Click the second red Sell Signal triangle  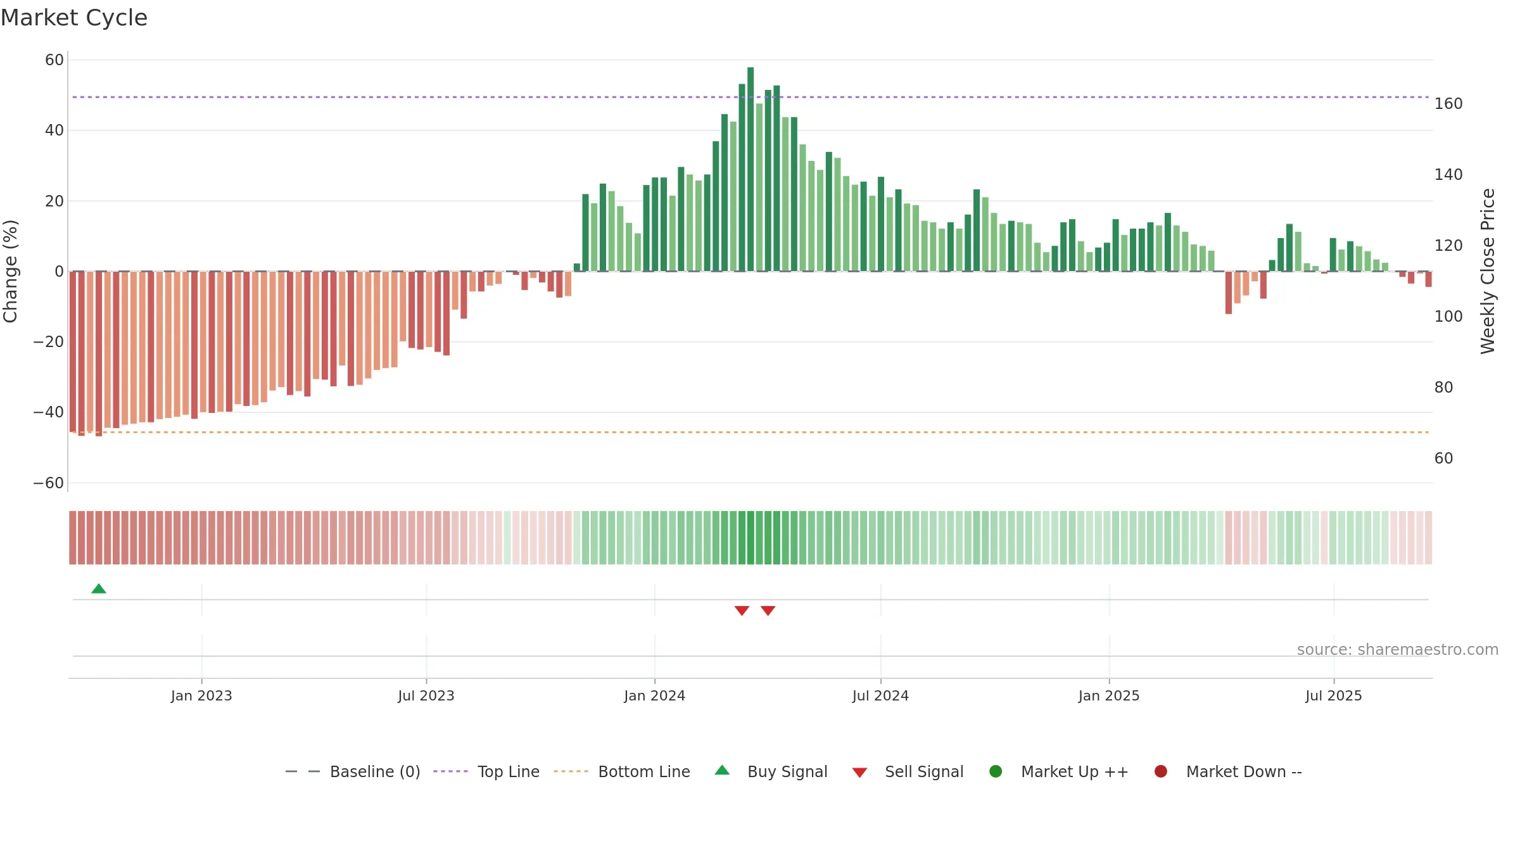click(768, 611)
